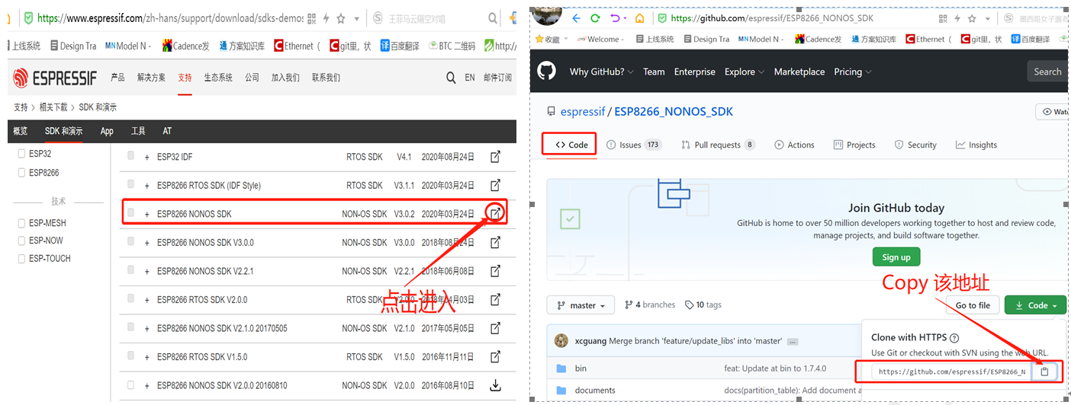Open Actions tab on GitHub repo
Image resolution: width=1071 pixels, height=405 pixels.
click(794, 145)
